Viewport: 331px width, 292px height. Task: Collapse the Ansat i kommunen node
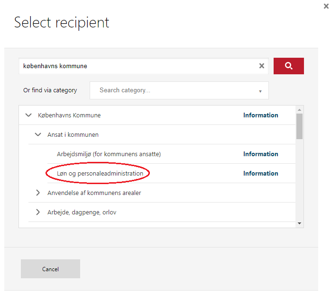coord(38,134)
